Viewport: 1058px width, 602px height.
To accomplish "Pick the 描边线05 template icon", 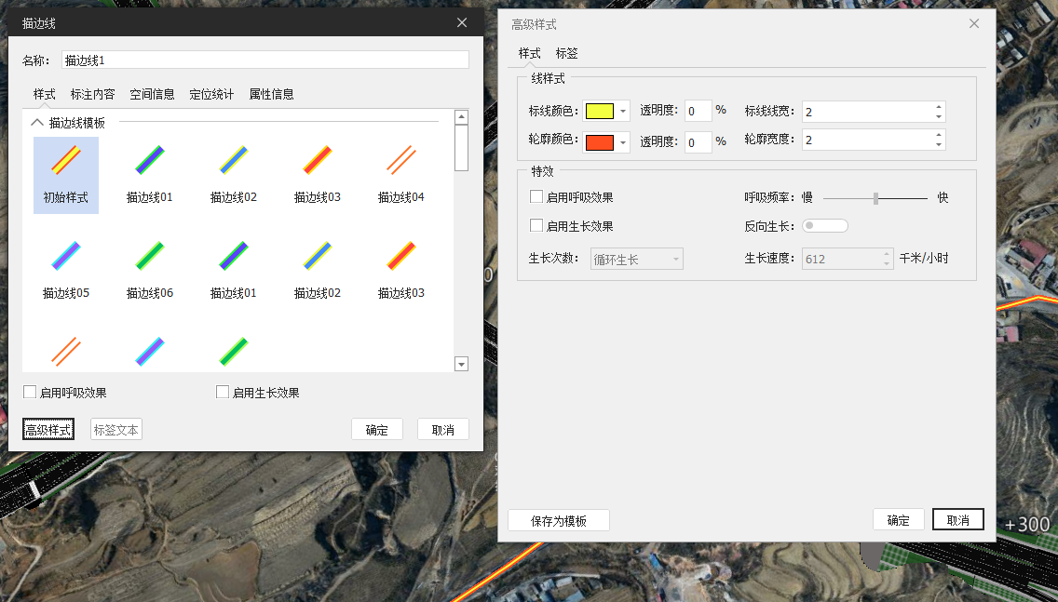I will pyautogui.click(x=65, y=257).
